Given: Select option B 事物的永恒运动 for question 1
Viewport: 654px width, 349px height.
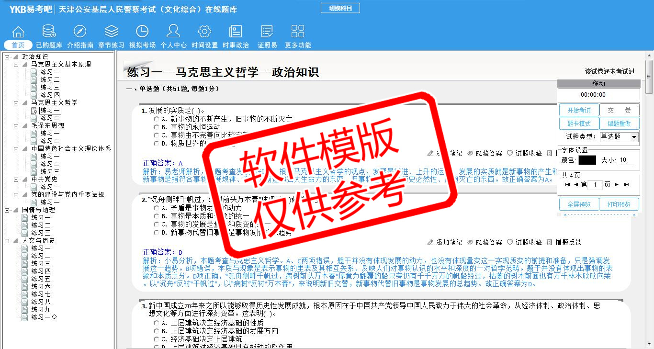Looking at the screenshot, I should [x=156, y=127].
